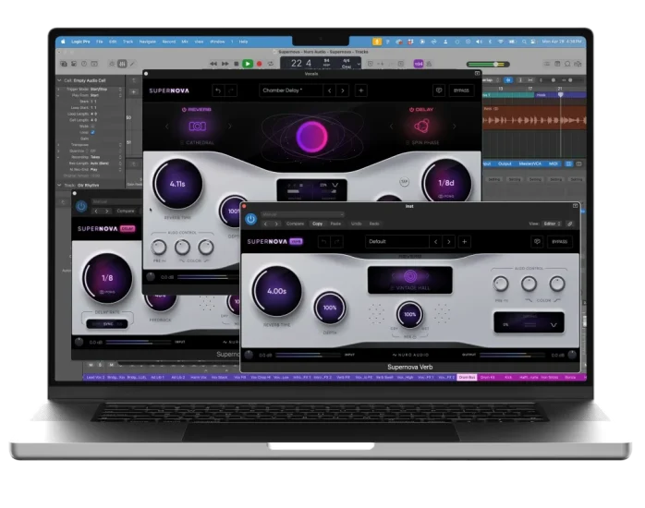Click the redo arrow in Supernova Verb header
The height and width of the screenshot is (508, 645).
pyautogui.click(x=337, y=242)
